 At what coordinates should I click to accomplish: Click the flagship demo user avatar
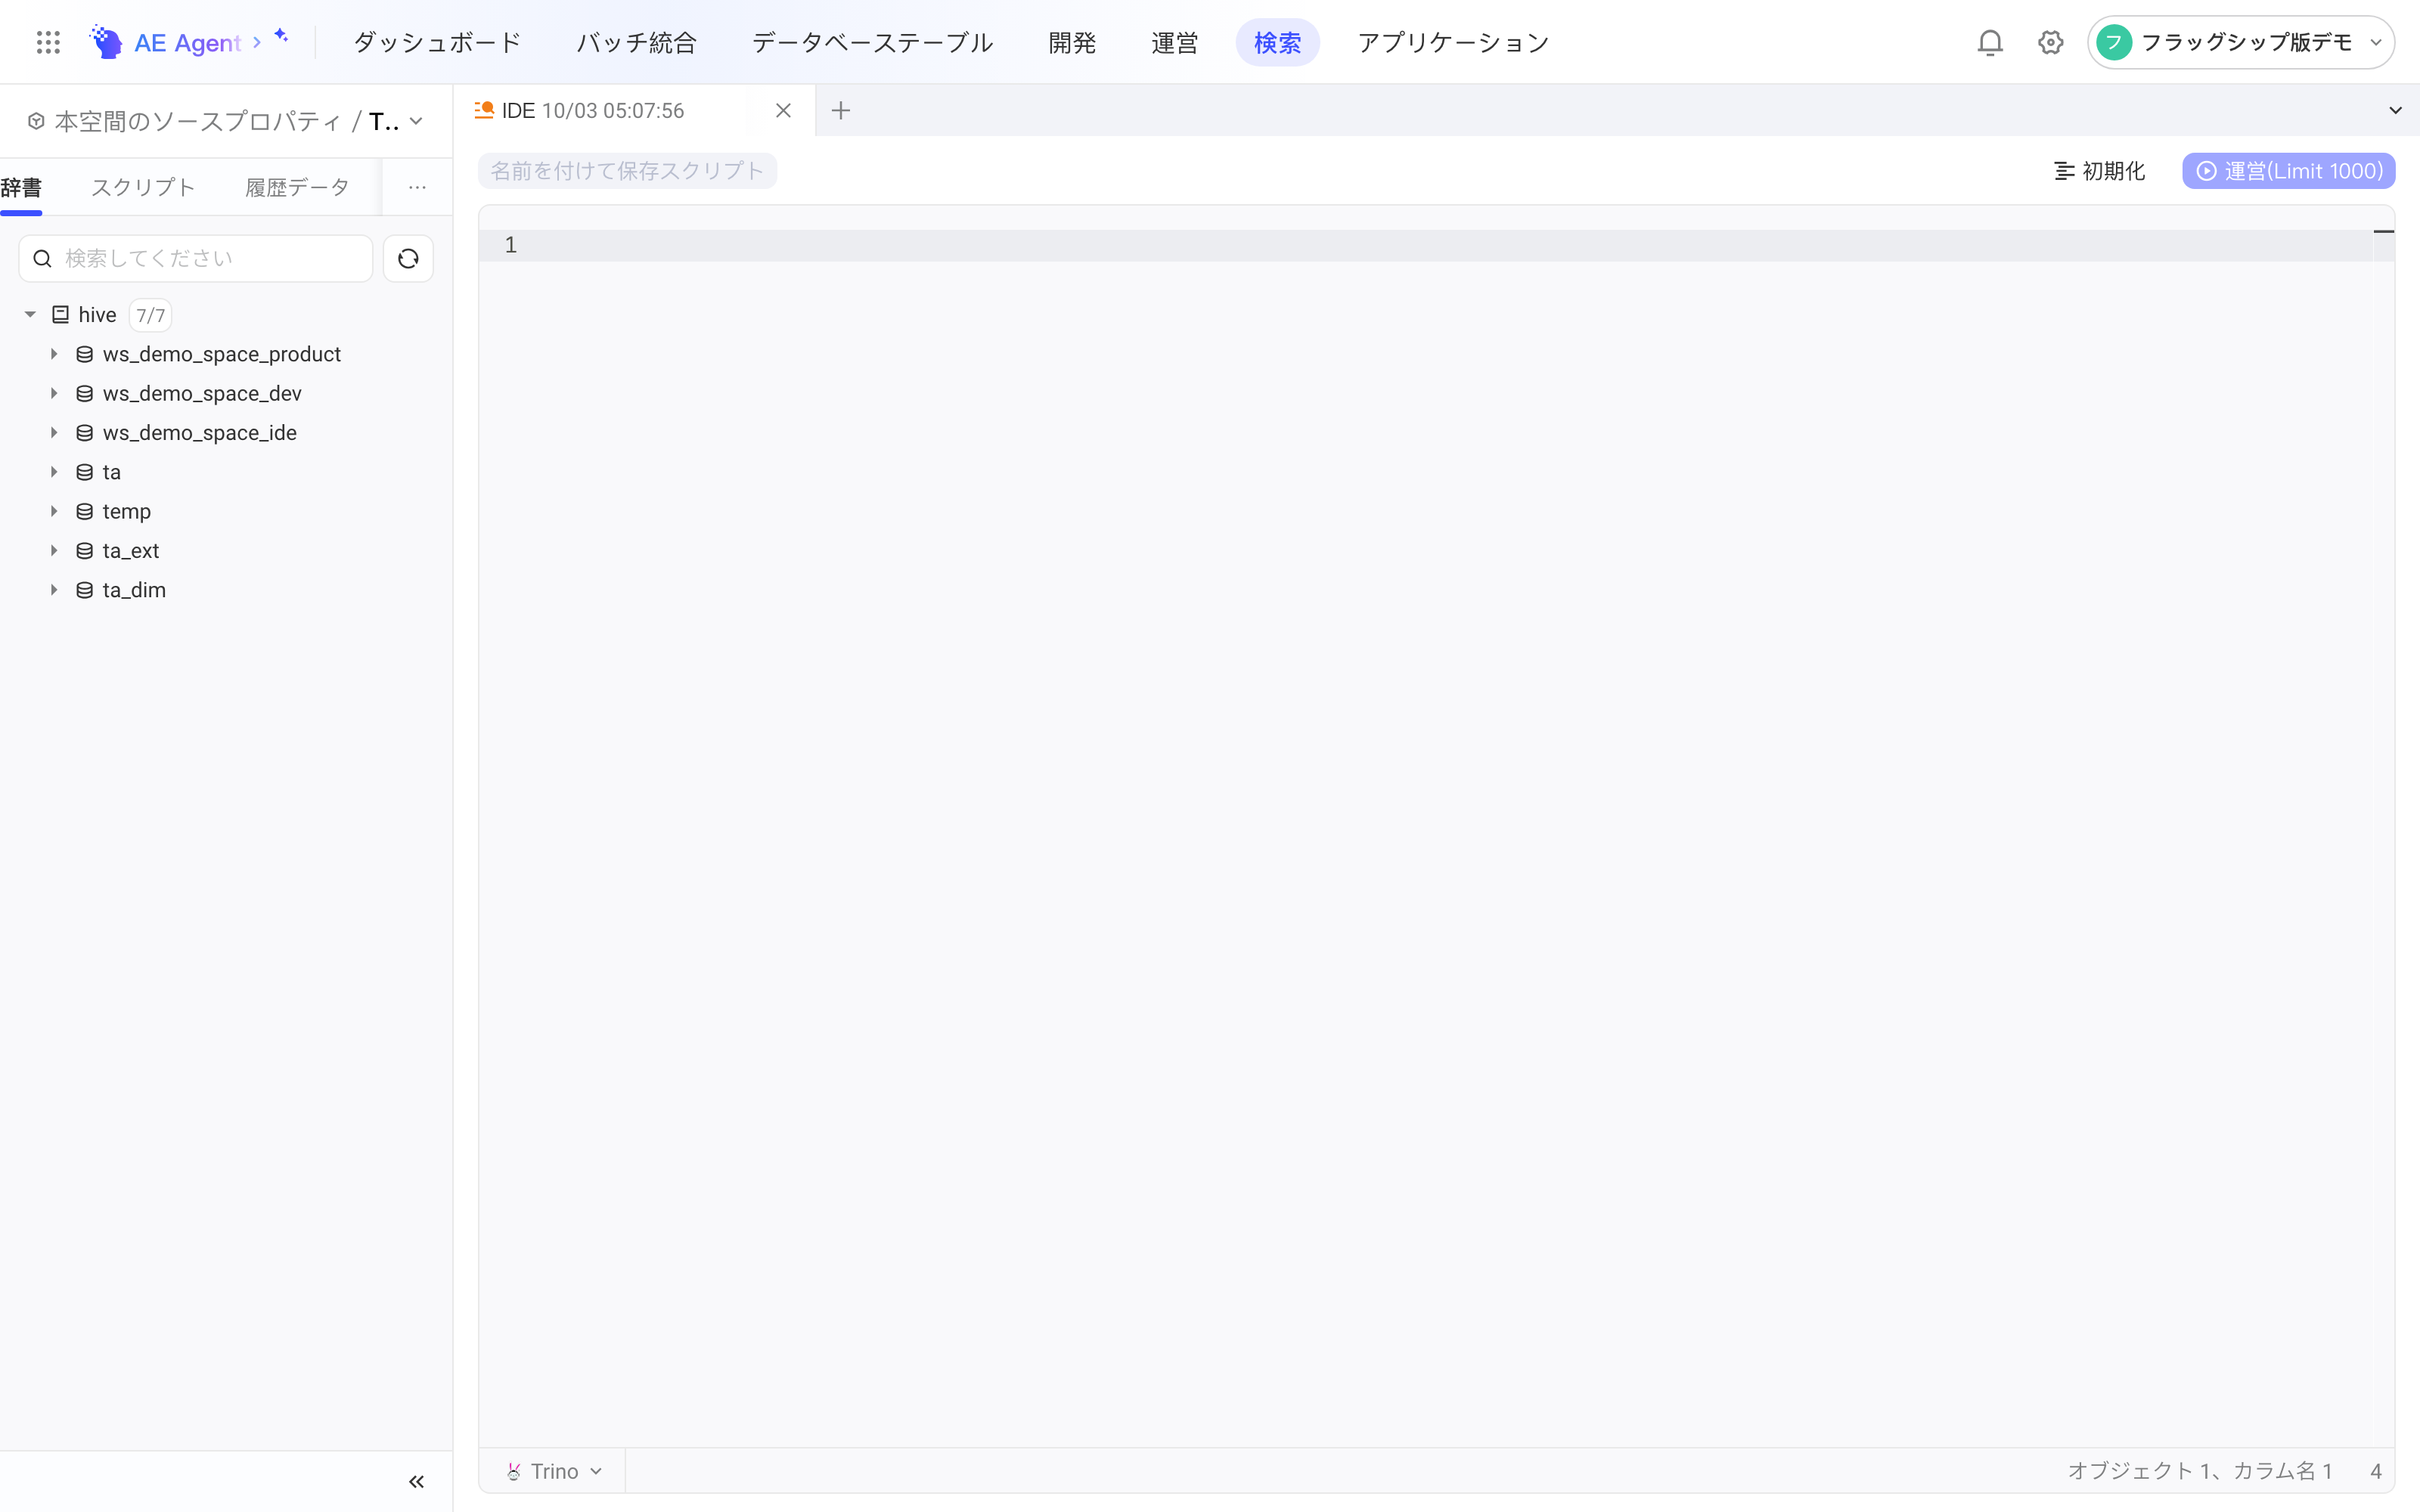coord(2114,42)
